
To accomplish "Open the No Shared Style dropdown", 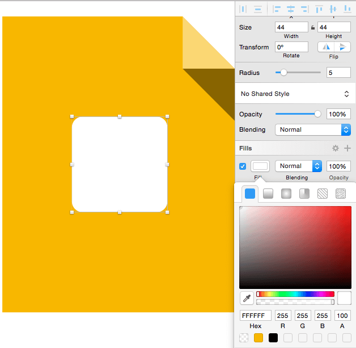I will (295, 94).
